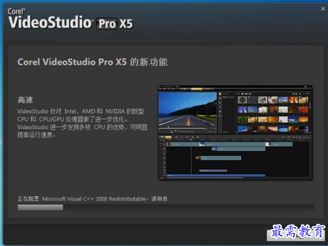The image size is (328, 246).
Task: Close the VideoStudio Pro X5 installer window
Action: (x=323, y=8)
